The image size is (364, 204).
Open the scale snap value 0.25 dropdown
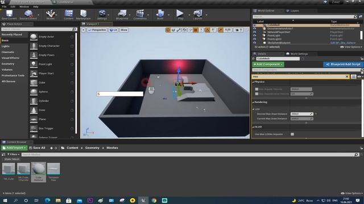[x=228, y=30]
